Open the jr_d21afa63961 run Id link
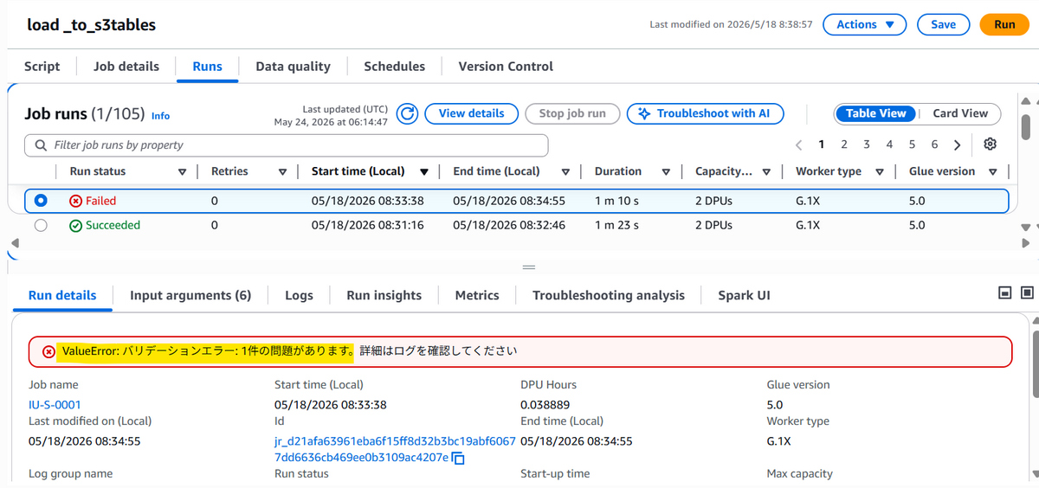 pos(395,449)
